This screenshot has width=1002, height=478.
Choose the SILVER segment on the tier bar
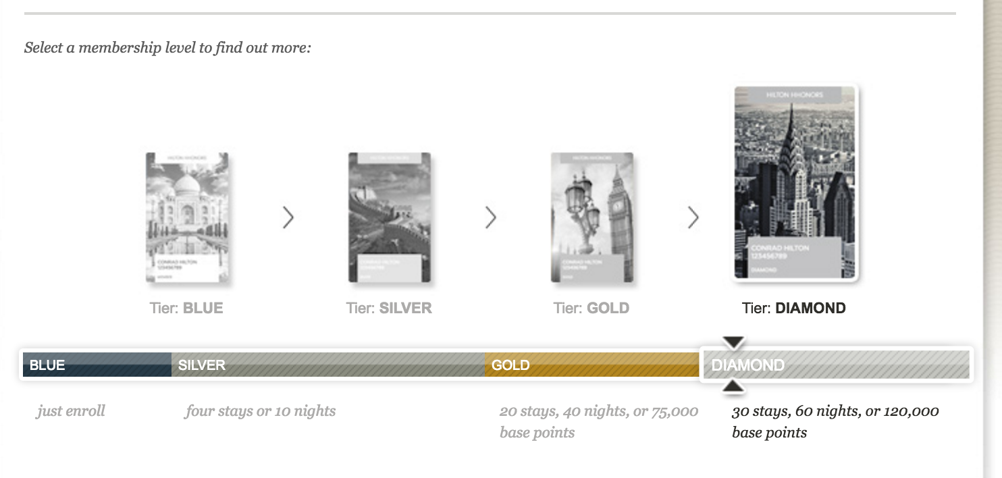(x=328, y=365)
